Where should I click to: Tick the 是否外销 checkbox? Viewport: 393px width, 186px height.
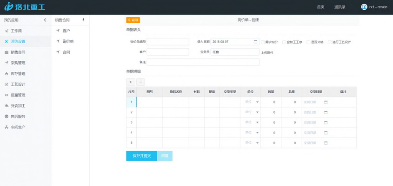point(308,42)
